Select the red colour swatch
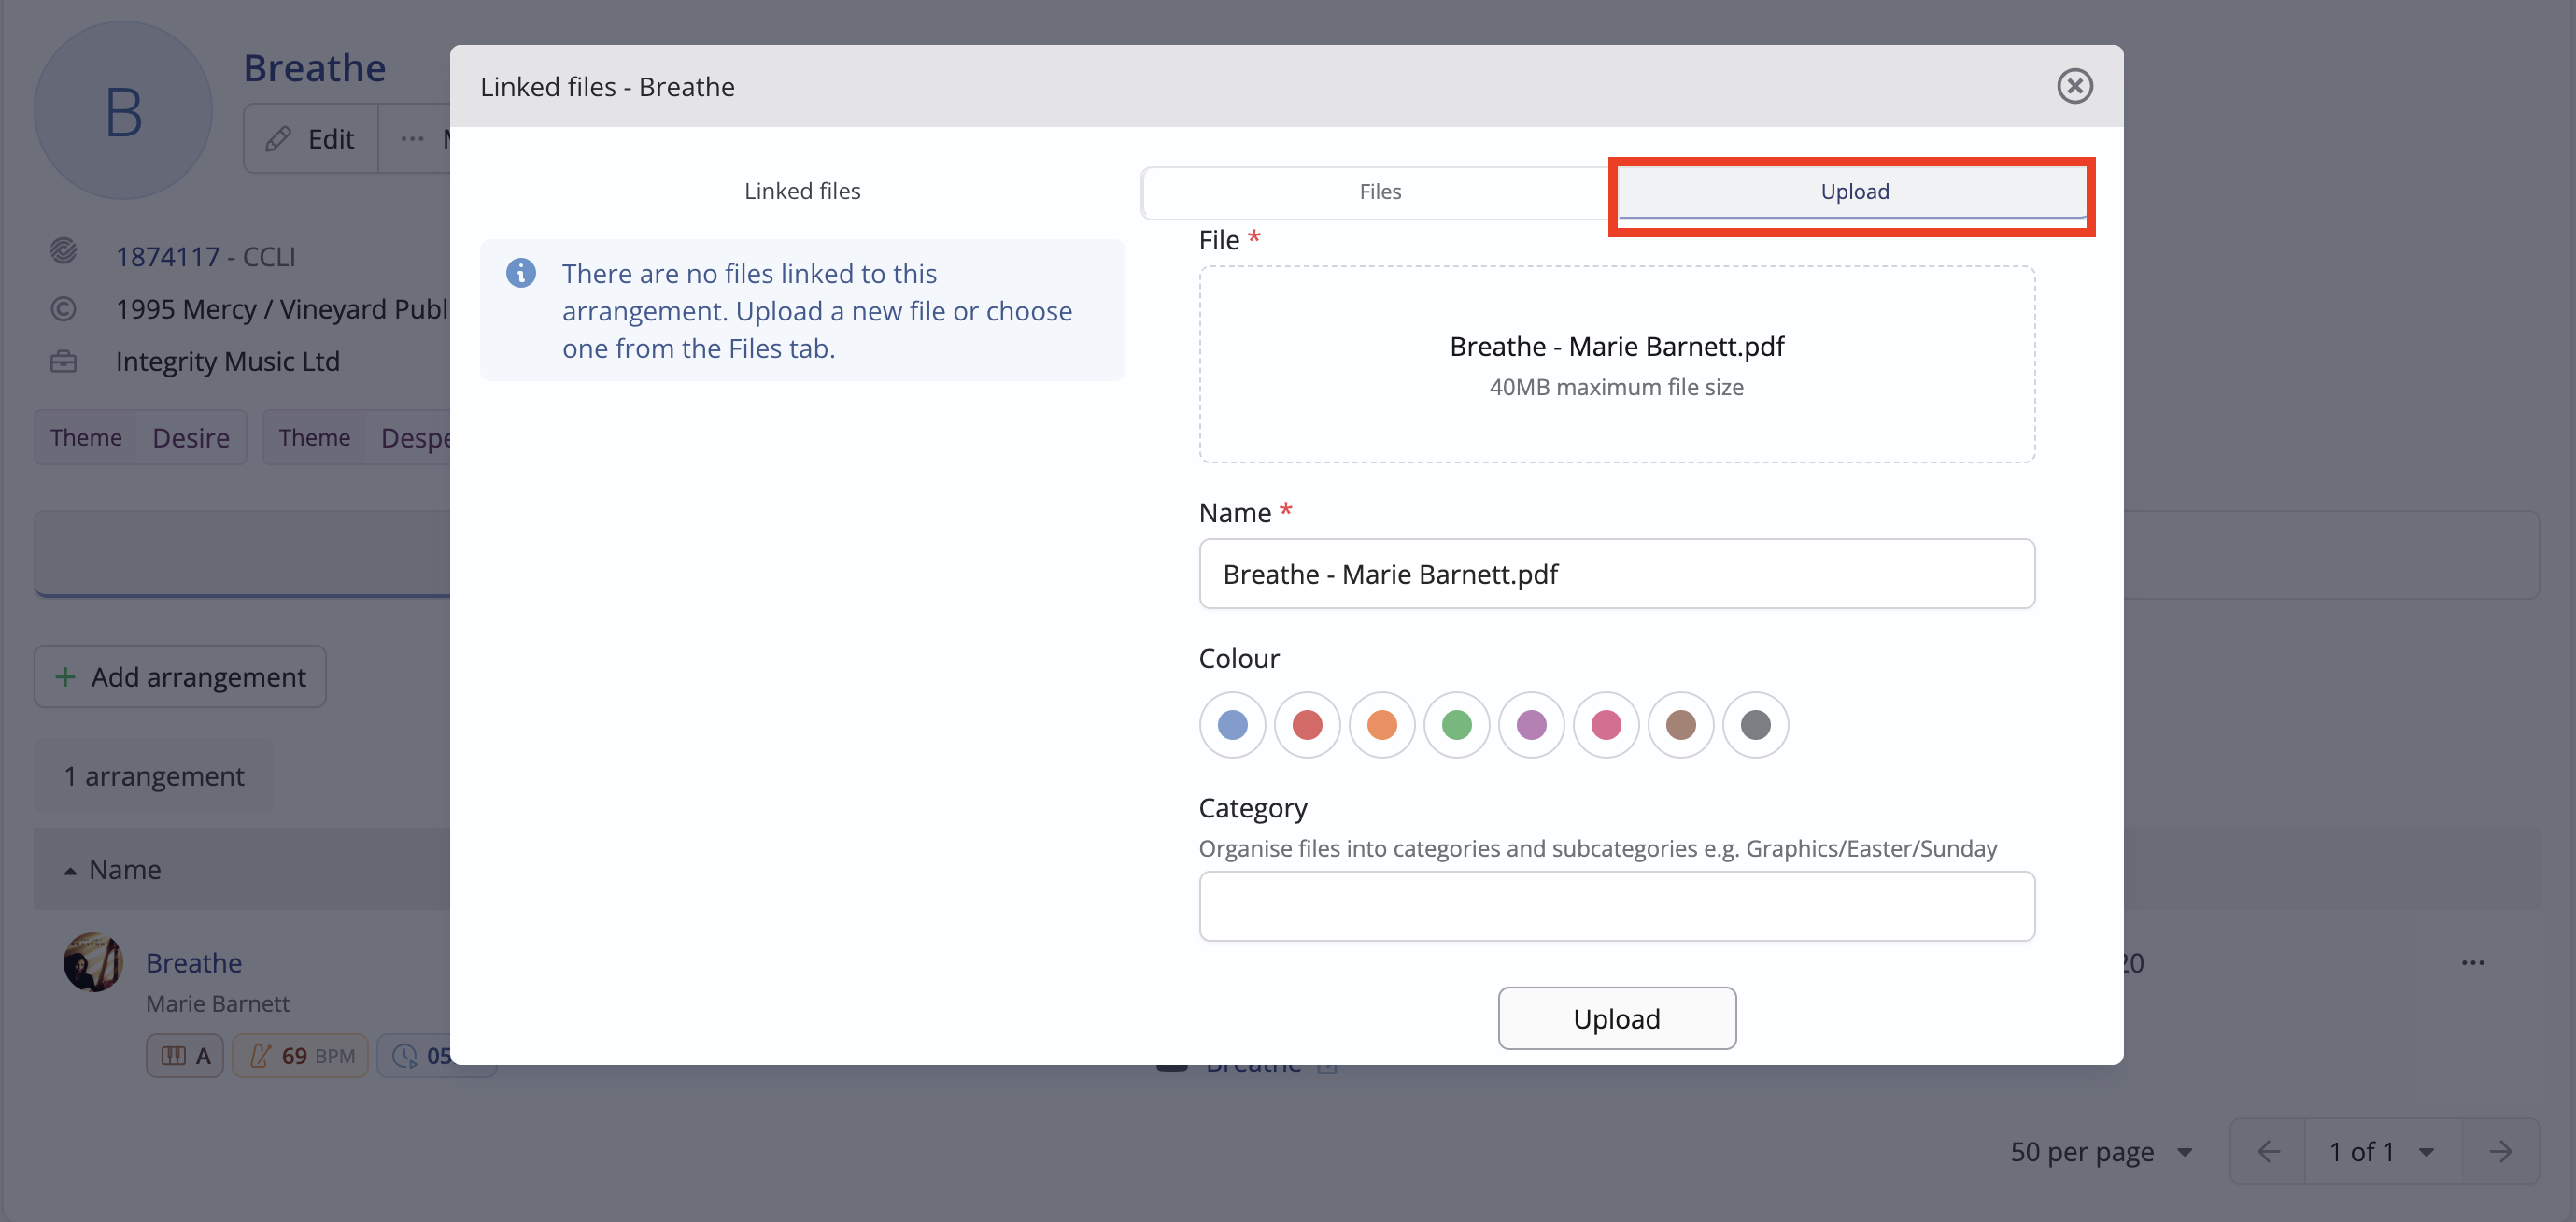This screenshot has height=1222, width=2576. tap(1307, 724)
